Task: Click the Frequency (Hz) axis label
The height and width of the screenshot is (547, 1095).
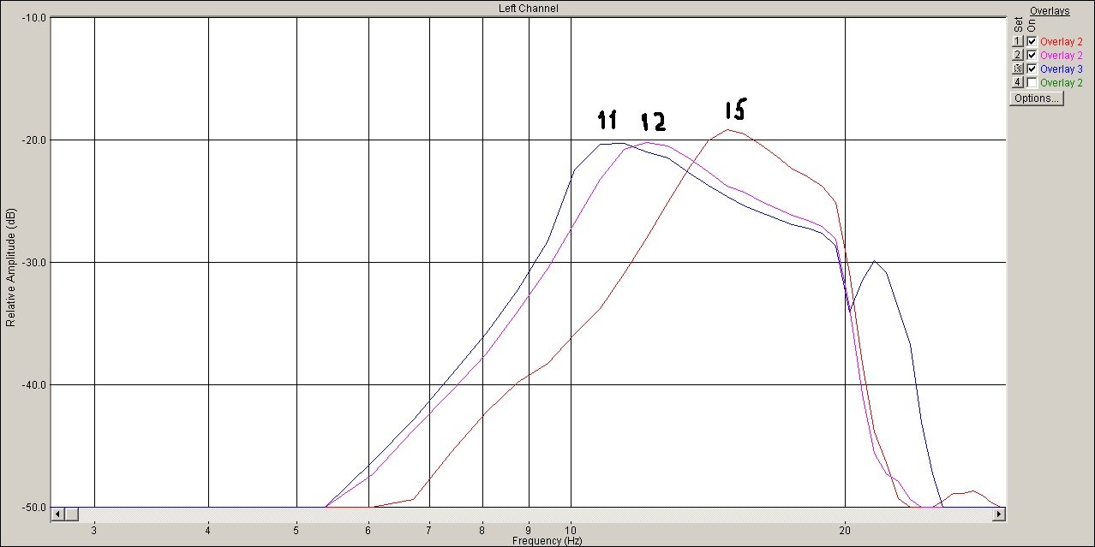Action: pyautogui.click(x=547, y=541)
